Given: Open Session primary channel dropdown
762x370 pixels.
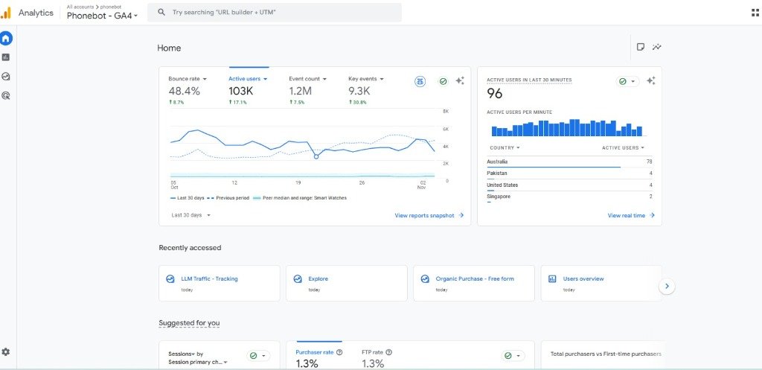Looking at the screenshot, I should [x=198, y=363].
